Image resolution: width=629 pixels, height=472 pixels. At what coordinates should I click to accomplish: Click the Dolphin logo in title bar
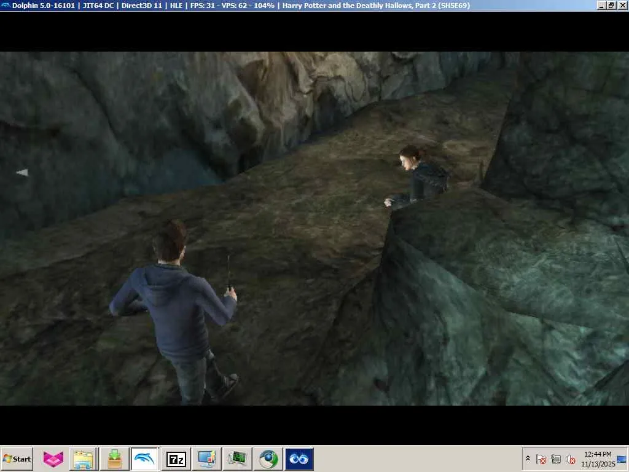tap(6, 5)
